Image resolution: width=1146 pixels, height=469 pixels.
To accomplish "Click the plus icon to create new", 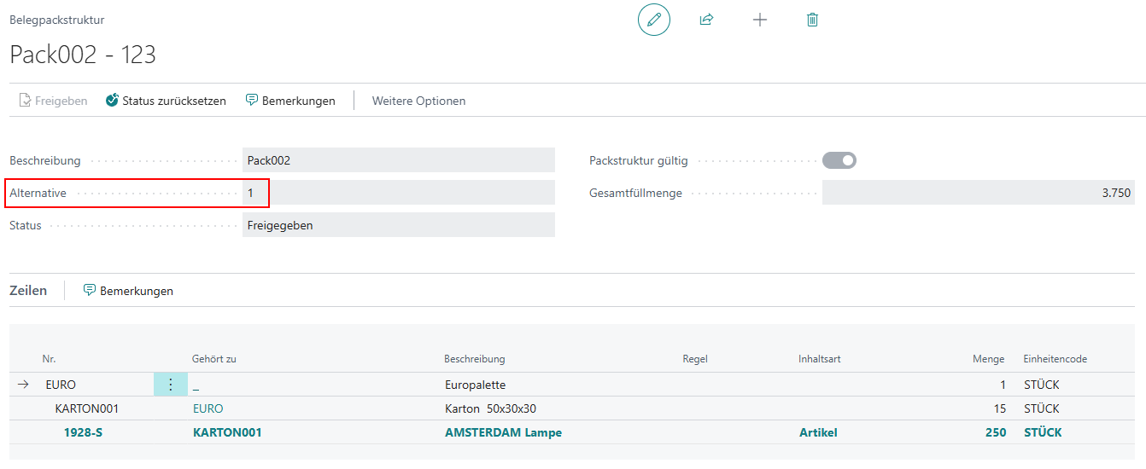I will [760, 20].
